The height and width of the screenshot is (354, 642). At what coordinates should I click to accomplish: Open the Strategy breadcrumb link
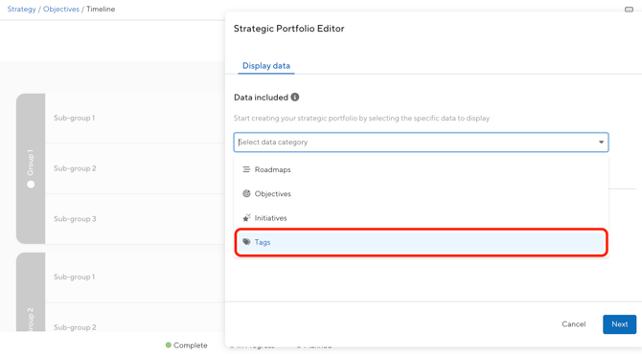tap(22, 9)
